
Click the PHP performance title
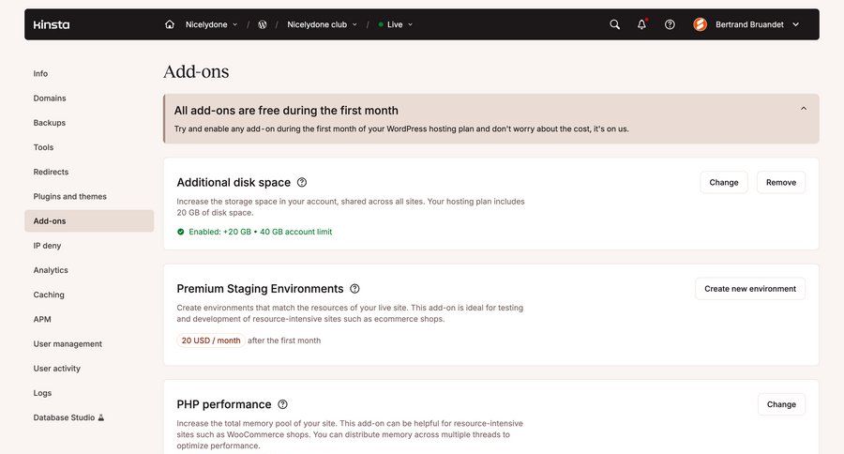tap(224, 404)
